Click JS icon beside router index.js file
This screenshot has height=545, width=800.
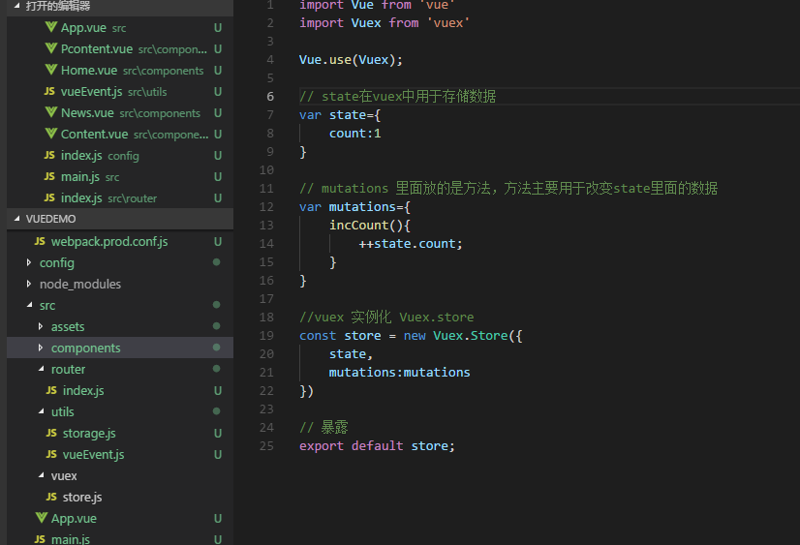tap(51, 390)
